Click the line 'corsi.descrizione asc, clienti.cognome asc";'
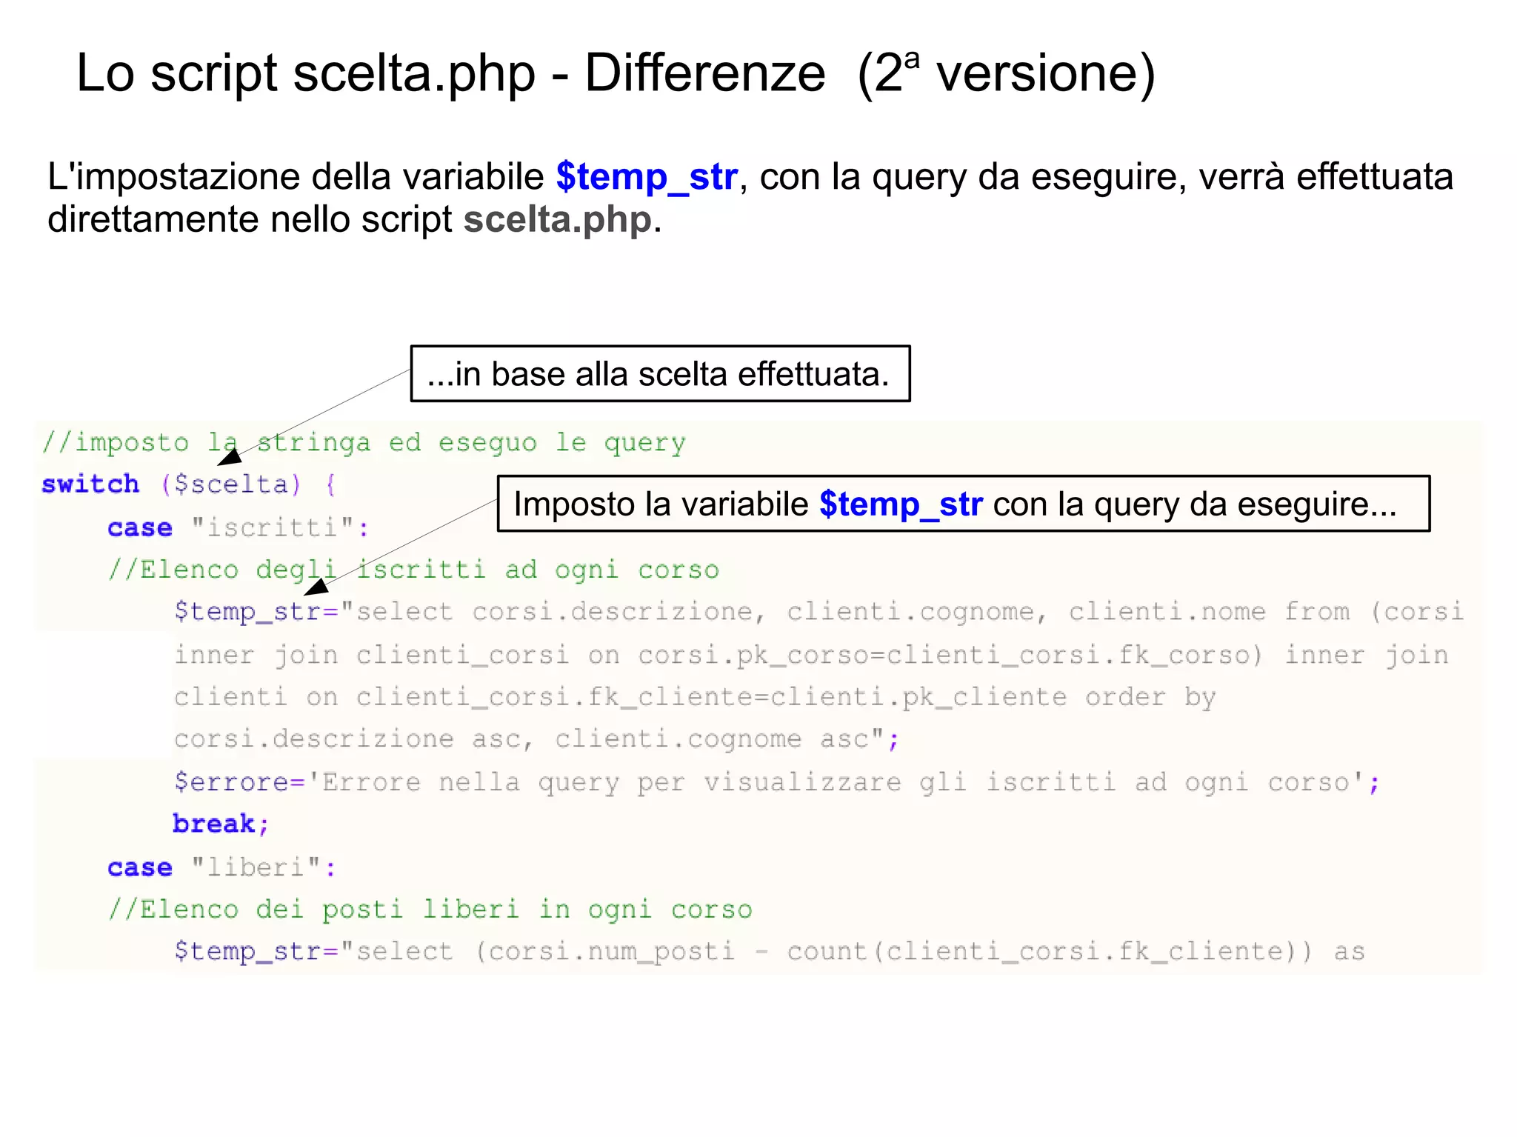 pos(536,739)
